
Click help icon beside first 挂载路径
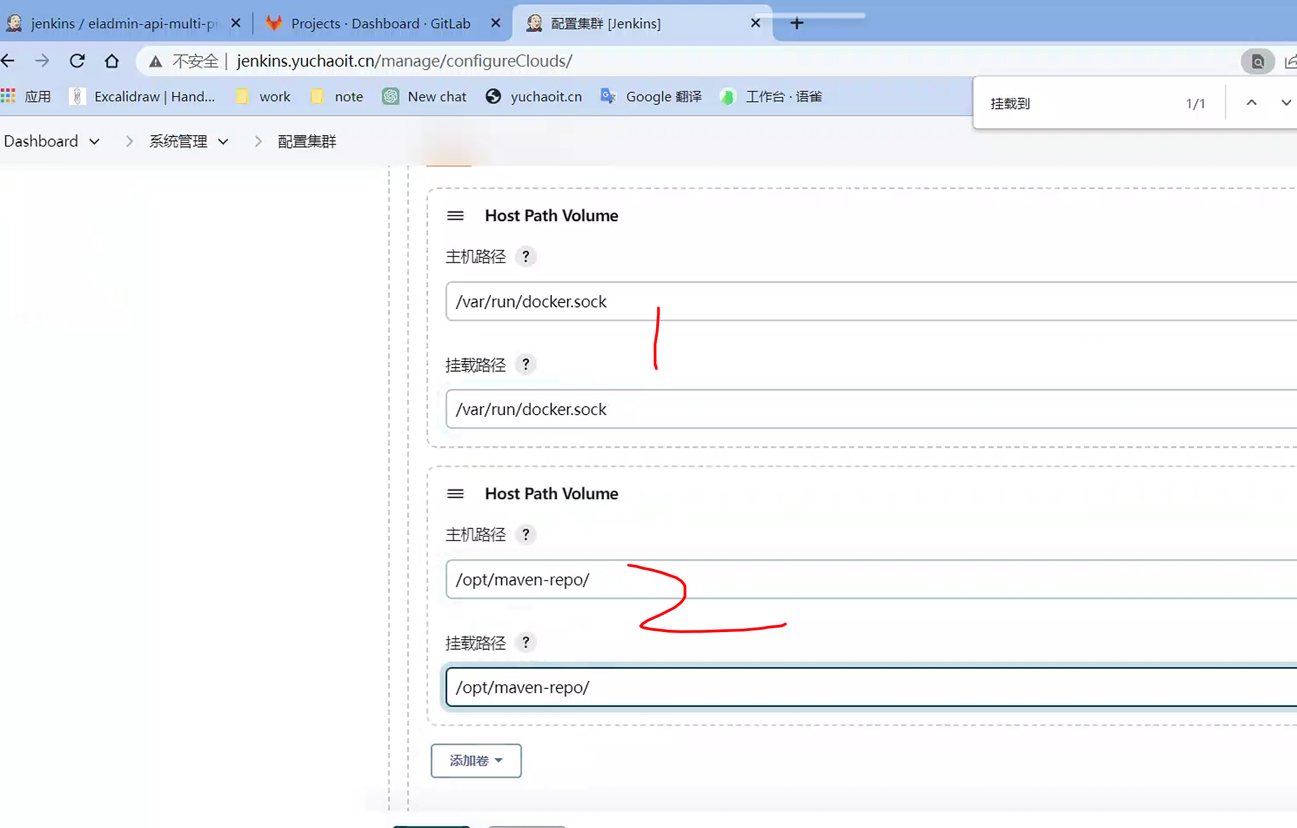[525, 364]
